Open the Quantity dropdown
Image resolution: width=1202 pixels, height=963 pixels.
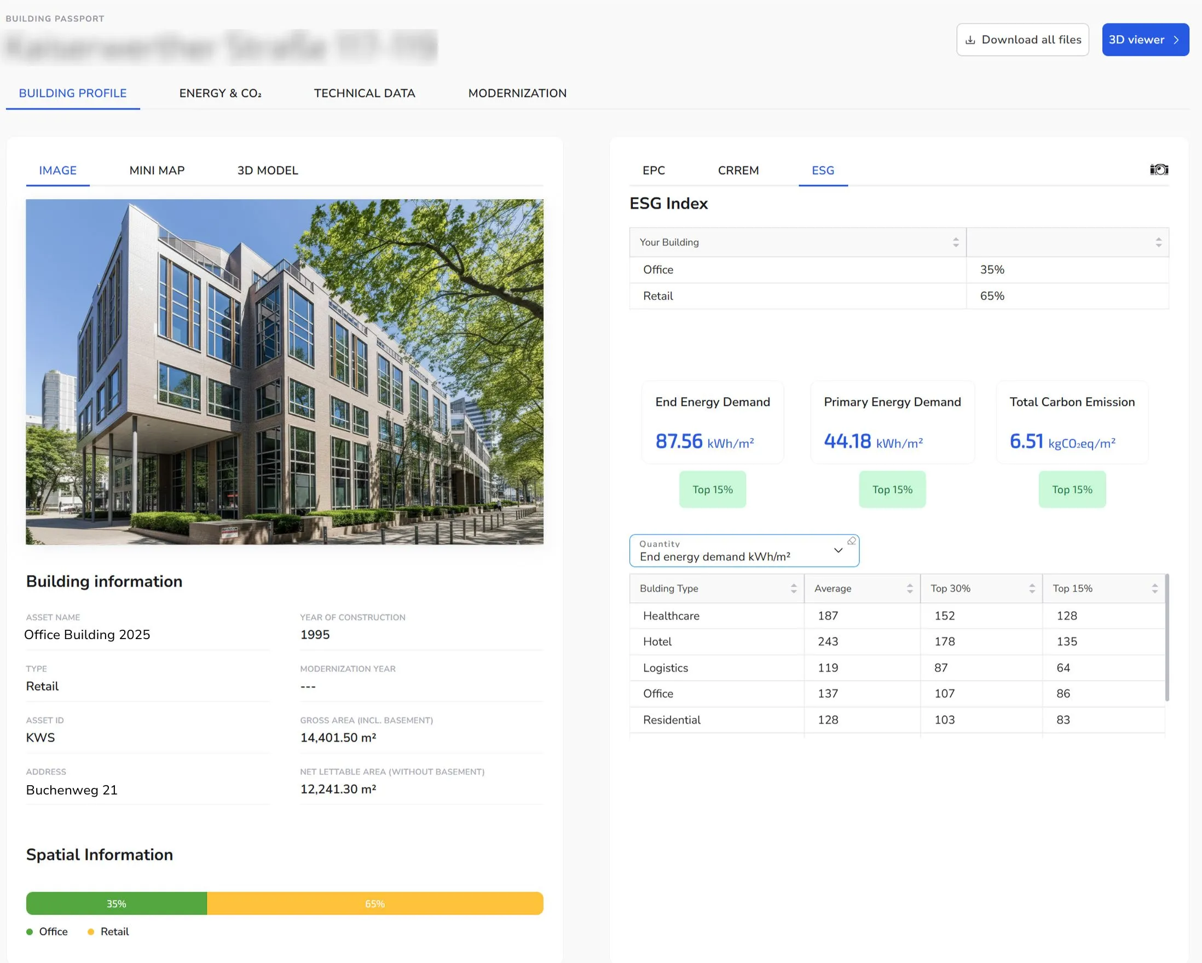point(837,550)
